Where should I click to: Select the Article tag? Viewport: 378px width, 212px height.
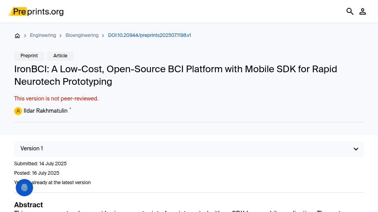tap(60, 56)
